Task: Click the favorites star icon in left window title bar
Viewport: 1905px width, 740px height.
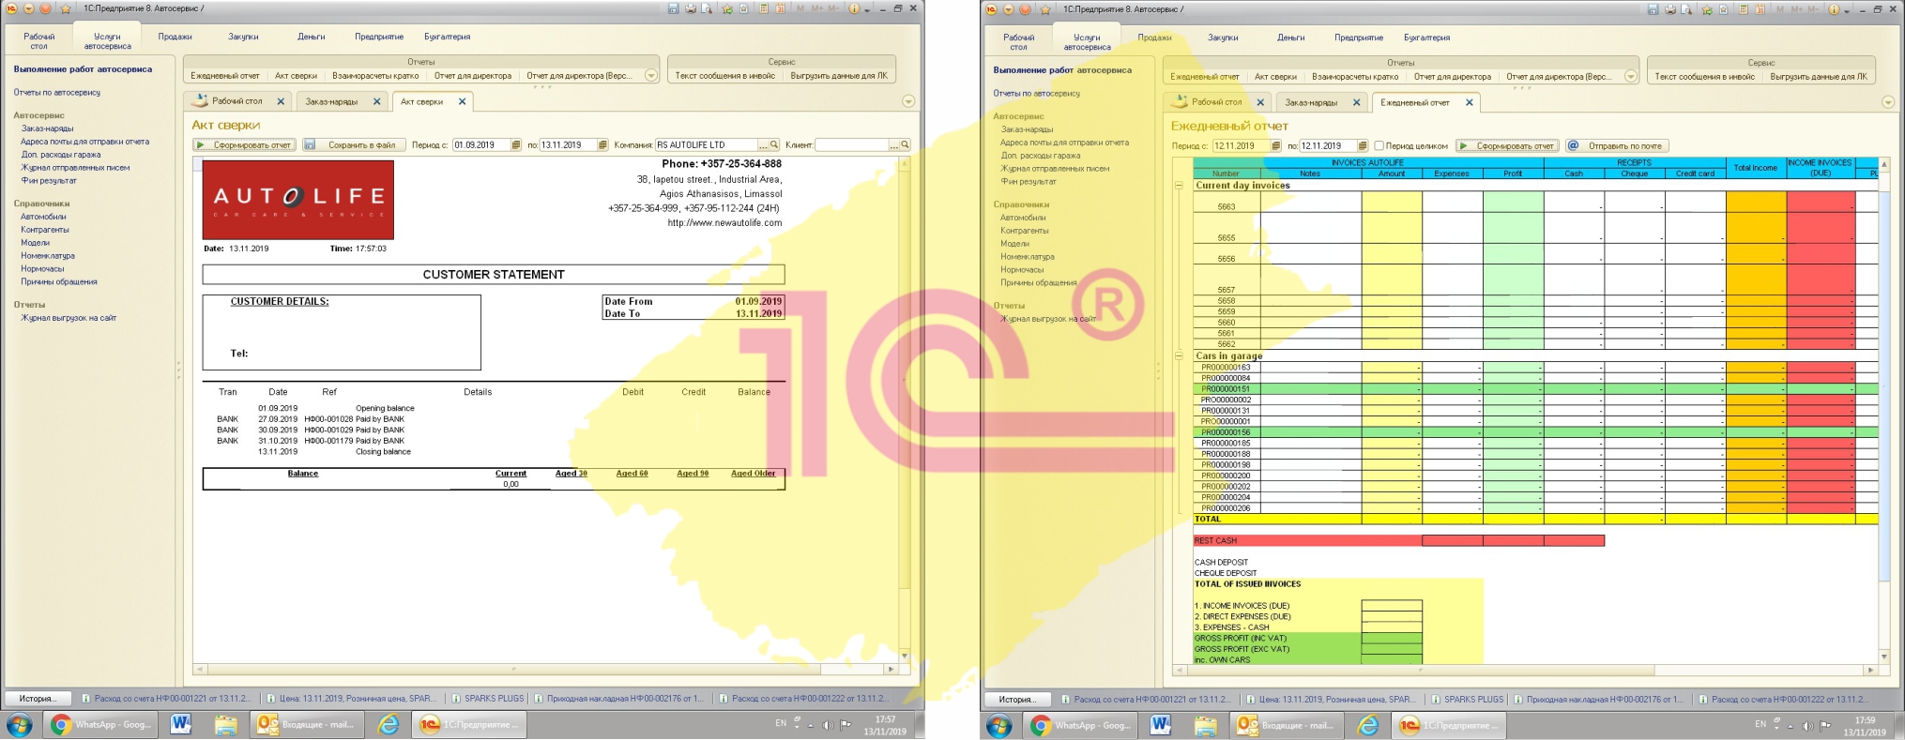Action: click(x=65, y=8)
